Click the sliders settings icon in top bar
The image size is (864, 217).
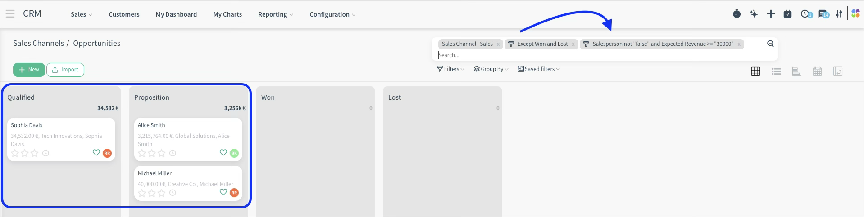[839, 14]
